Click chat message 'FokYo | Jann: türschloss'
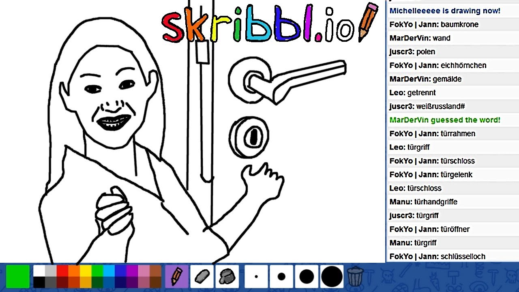Image resolution: width=519 pixels, height=292 pixels. [x=432, y=161]
